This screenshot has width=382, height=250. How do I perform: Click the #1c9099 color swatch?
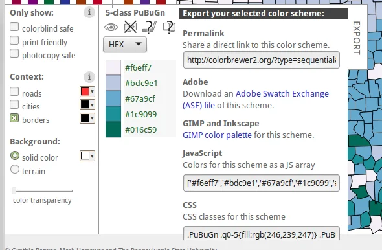coord(113,114)
